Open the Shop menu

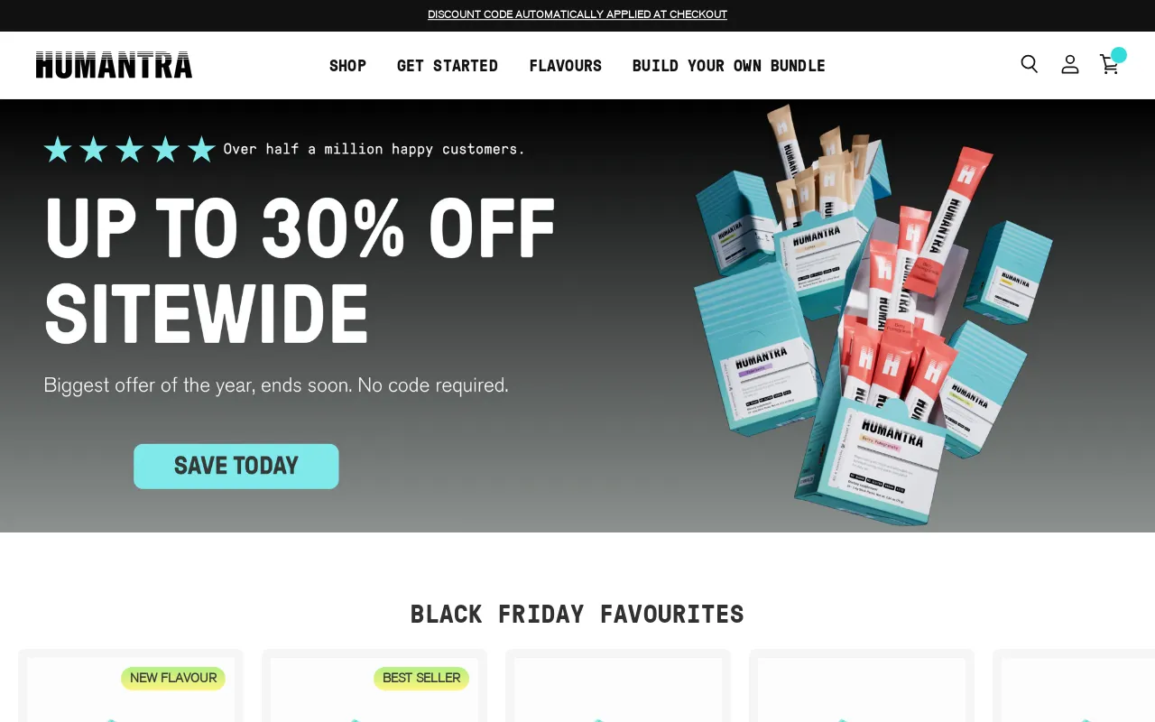tap(347, 66)
